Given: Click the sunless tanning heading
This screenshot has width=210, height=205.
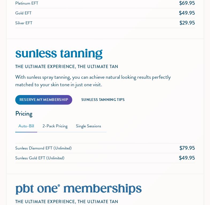Looking at the screenshot, I should click(x=59, y=53).
